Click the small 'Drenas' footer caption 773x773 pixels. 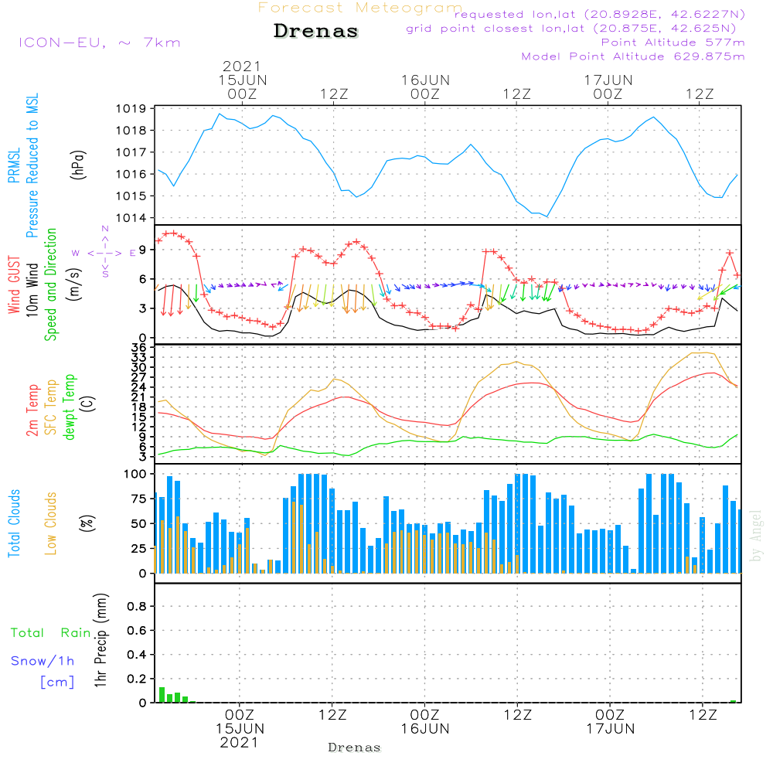click(355, 747)
